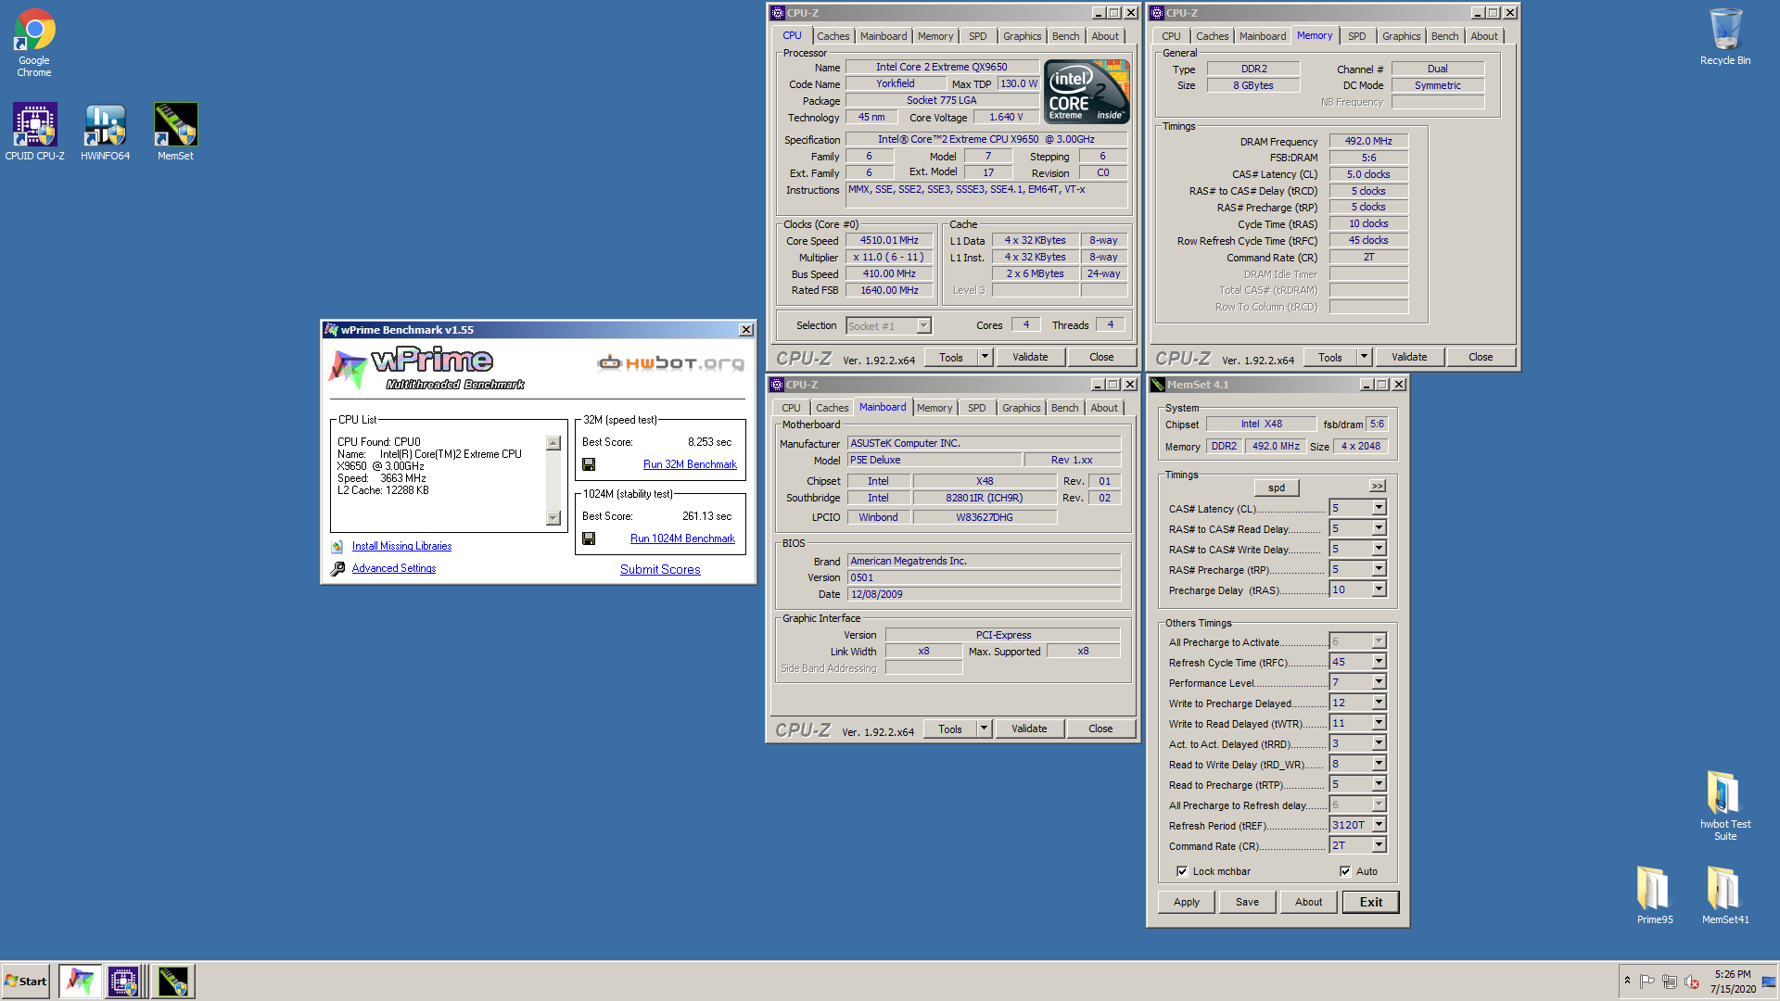Screen dimensions: 1780x1001
Task: Open Performance Level dropdown
Action: [1379, 682]
